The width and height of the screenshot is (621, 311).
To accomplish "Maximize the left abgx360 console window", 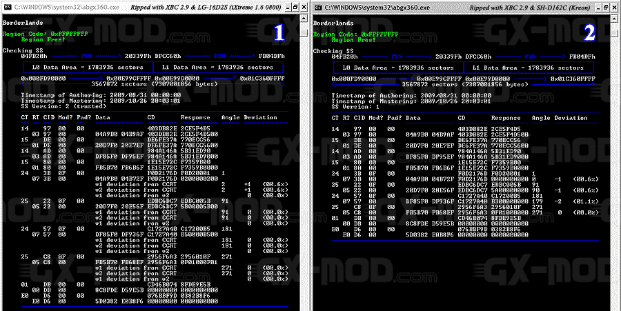I will (295, 7).
